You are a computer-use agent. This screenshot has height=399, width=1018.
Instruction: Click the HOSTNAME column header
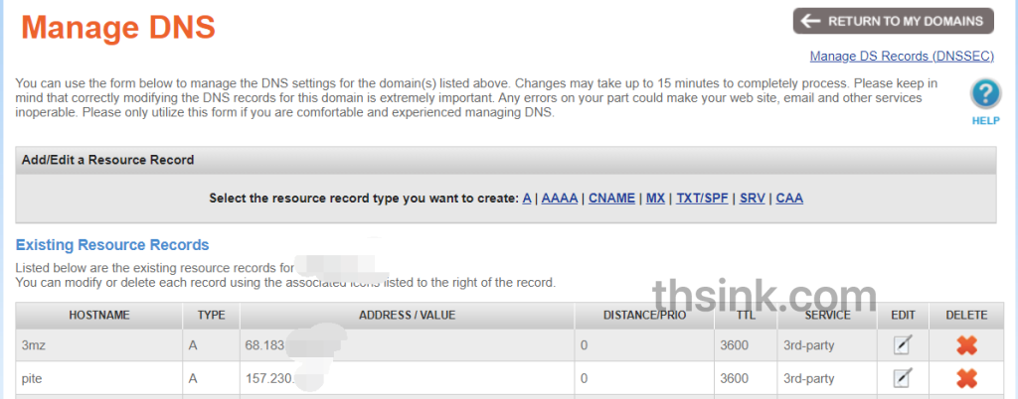[x=99, y=316]
